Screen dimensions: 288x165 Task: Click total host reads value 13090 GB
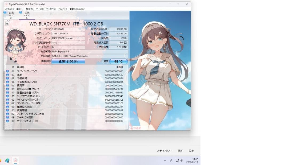point(118,29)
